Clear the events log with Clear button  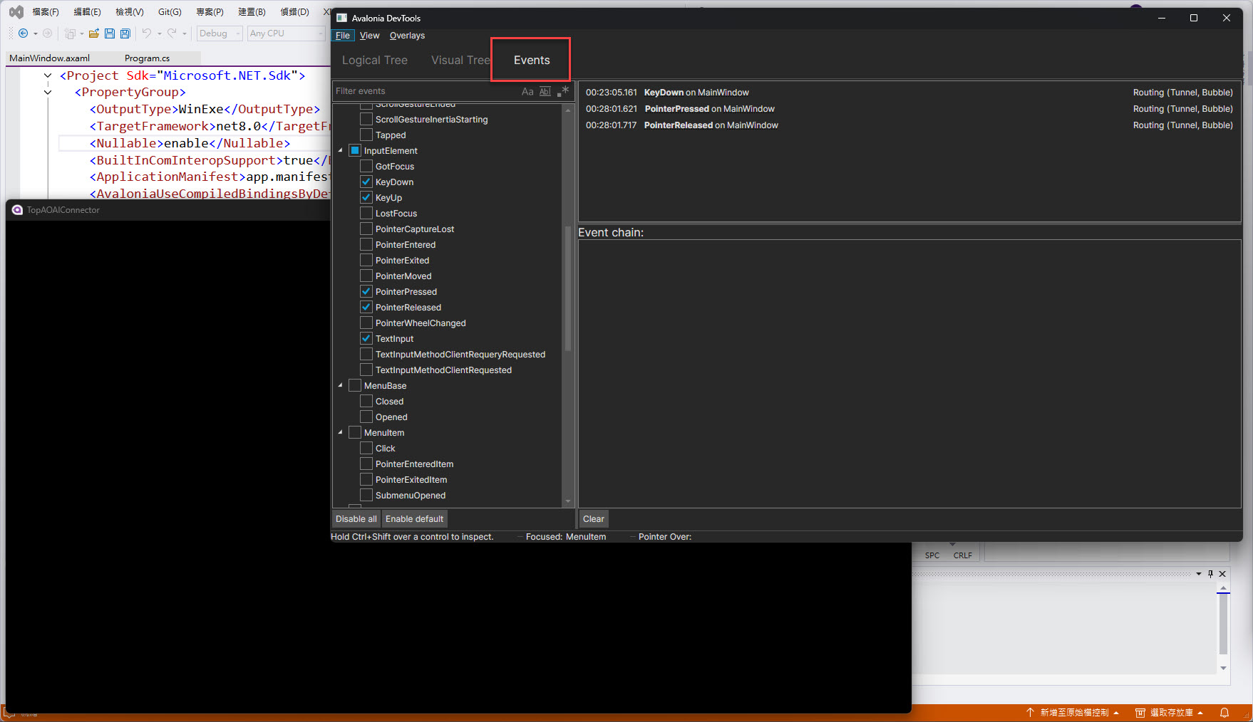click(x=593, y=519)
